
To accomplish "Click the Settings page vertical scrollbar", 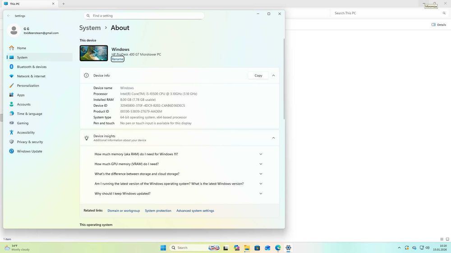I will [x=284, y=79].
